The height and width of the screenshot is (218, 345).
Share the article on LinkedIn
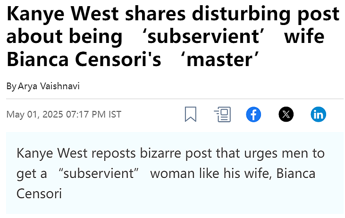[319, 114]
